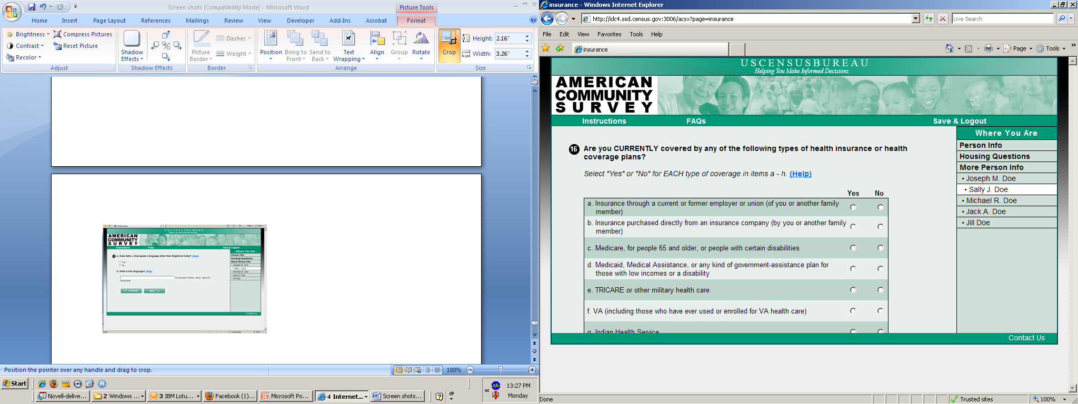The image size is (1078, 404).
Task: Open the Insert ribbon tab
Action: click(69, 21)
